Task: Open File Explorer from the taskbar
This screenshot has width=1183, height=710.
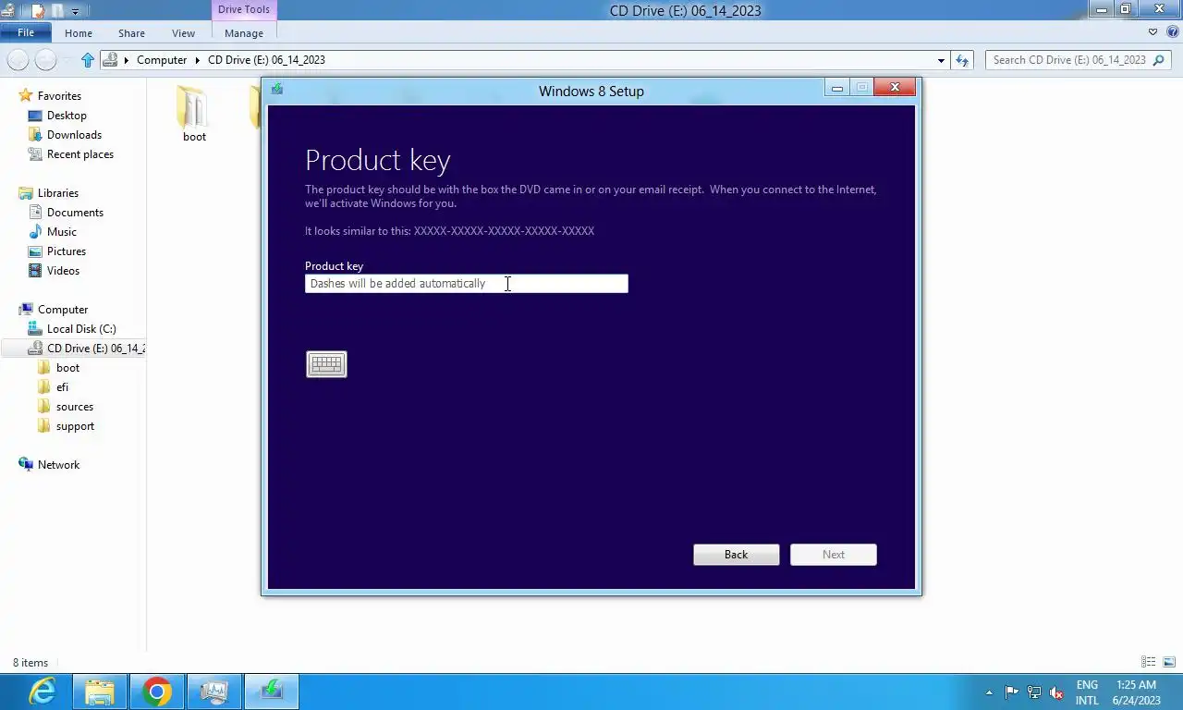Action: [100, 692]
